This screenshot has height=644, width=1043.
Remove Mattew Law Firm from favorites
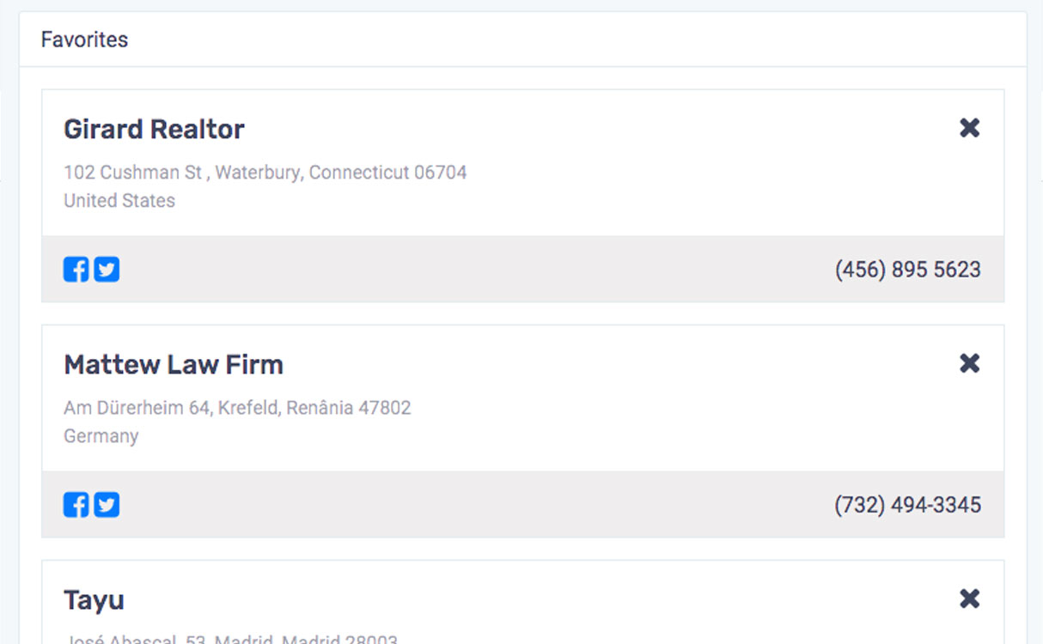point(969,363)
